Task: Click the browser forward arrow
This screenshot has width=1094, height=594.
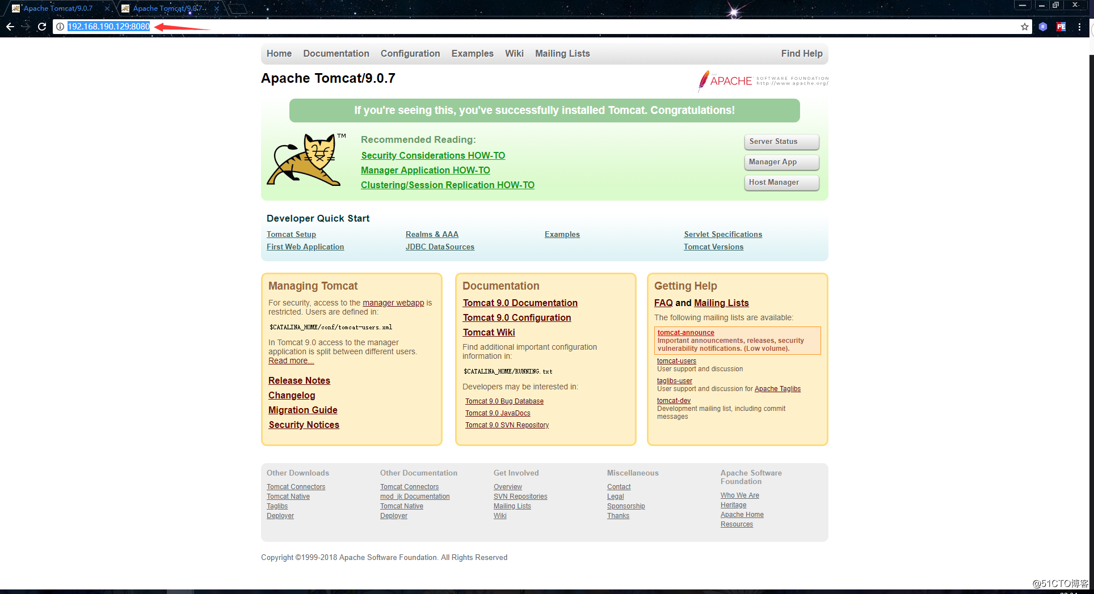Action: point(26,27)
